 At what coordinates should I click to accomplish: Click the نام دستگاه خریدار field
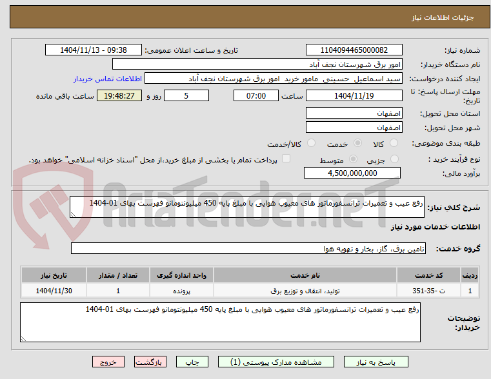tap(257, 64)
